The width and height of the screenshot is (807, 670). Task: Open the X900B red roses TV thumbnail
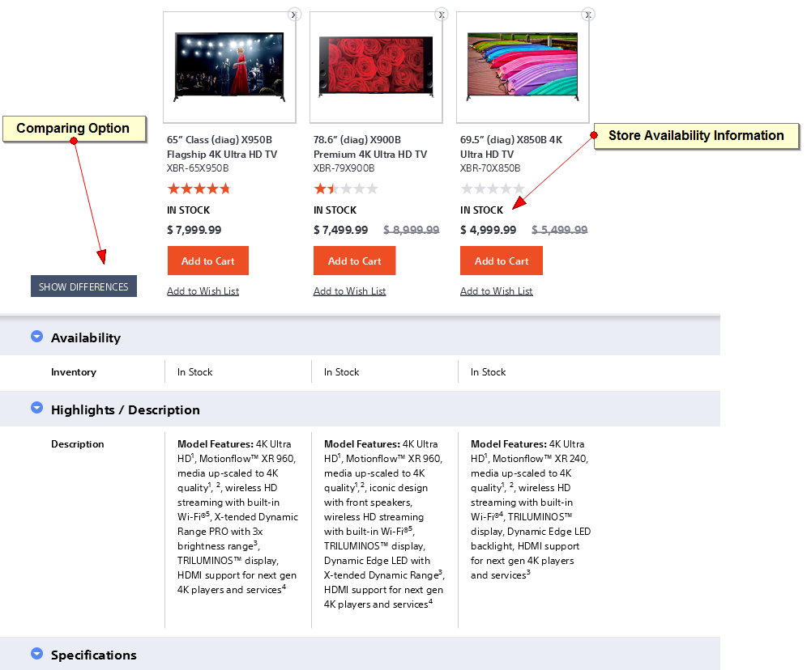click(x=375, y=66)
